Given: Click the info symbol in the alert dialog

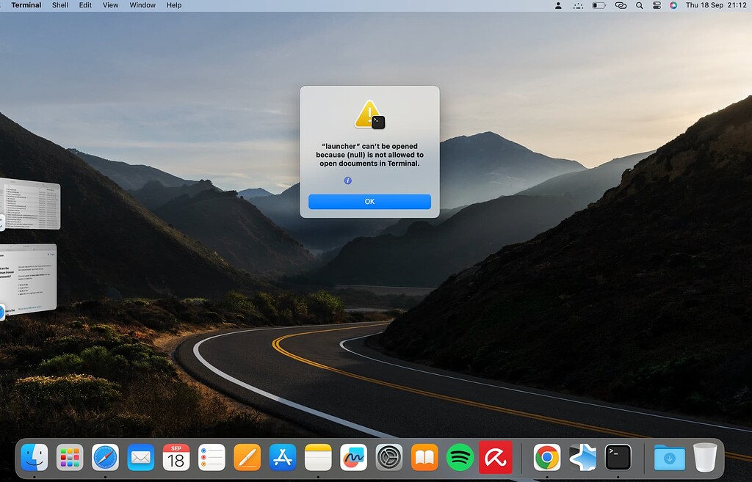Looking at the screenshot, I should click(x=347, y=180).
